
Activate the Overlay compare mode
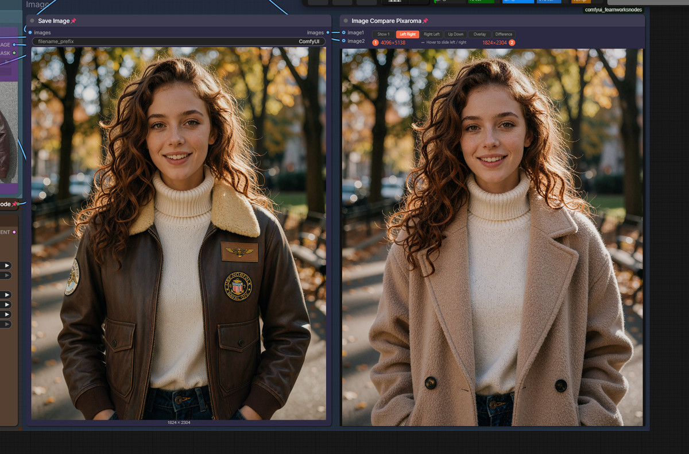click(479, 34)
